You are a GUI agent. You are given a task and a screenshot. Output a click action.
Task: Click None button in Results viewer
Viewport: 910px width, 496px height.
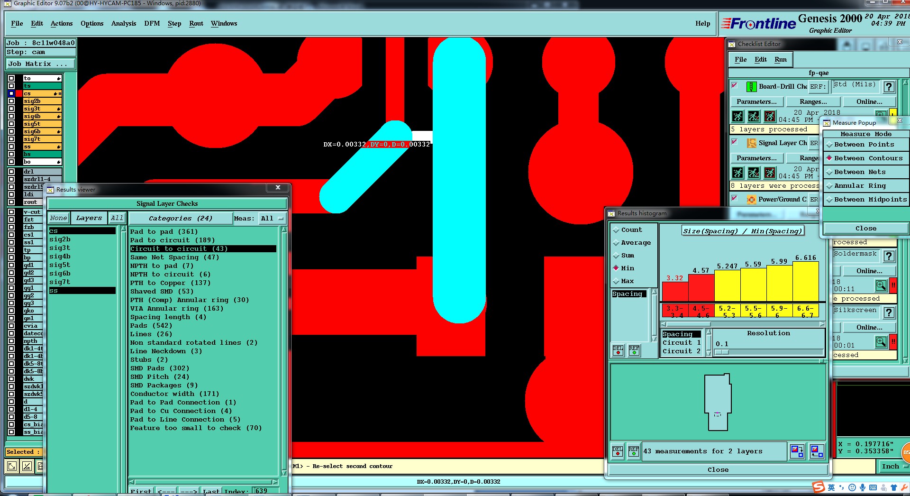point(59,218)
